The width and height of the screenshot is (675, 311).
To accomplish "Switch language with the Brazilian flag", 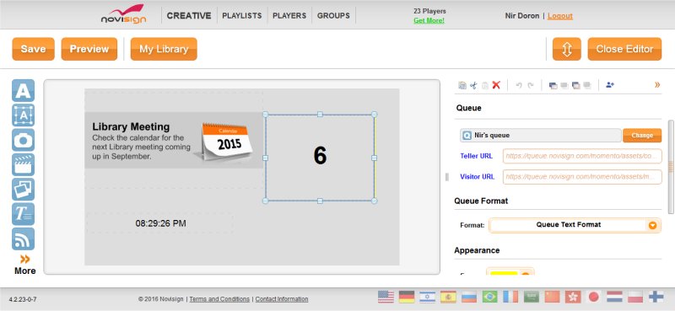I will (490, 297).
